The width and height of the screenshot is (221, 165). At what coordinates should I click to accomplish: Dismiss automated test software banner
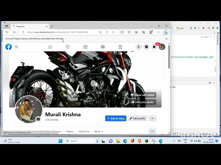point(166,39)
